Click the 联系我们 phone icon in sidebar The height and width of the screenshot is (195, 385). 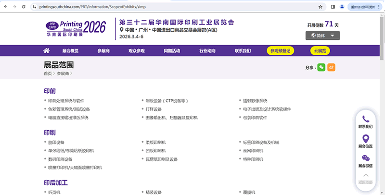pyautogui.click(x=365, y=120)
